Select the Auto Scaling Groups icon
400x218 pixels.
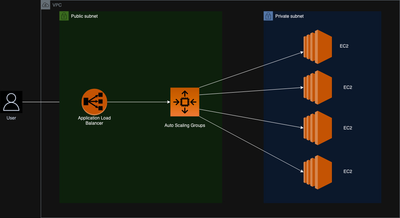[185, 102]
